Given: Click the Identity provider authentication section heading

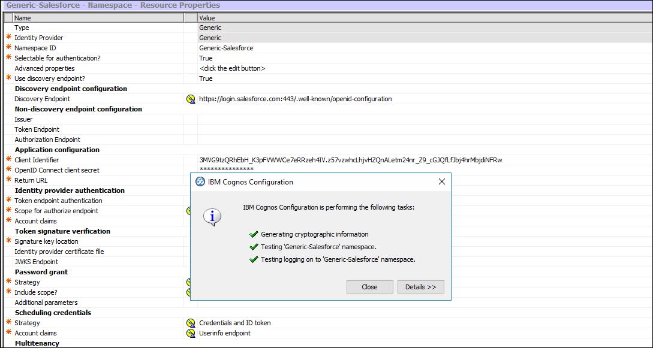Looking at the screenshot, I should point(70,190).
